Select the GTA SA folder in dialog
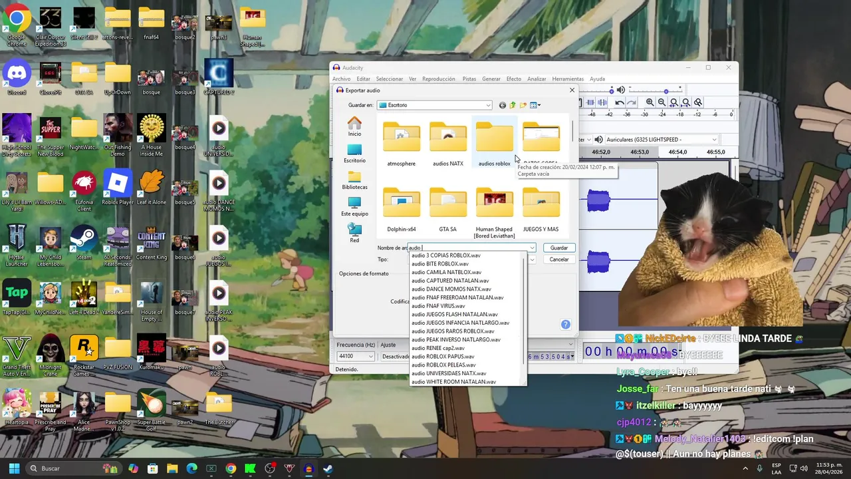This screenshot has width=851, height=479. coord(448,209)
